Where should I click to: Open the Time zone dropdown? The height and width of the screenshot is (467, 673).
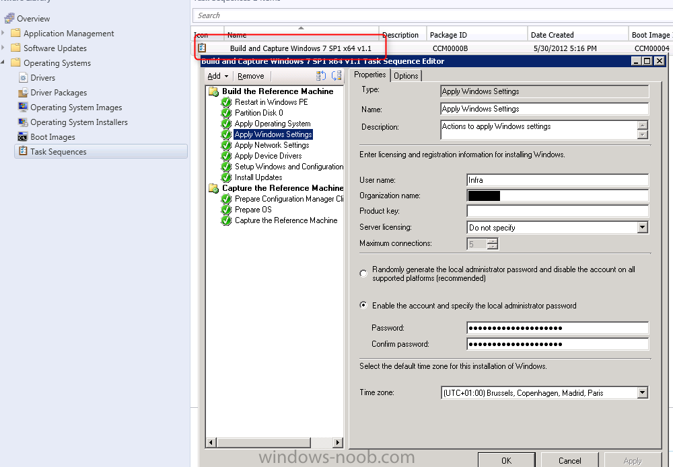(x=643, y=392)
